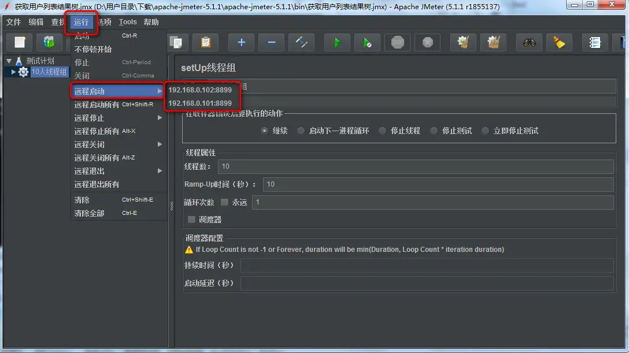The image size is (629, 353).
Task: Enable the 调度器 checkbox
Action: click(x=191, y=219)
